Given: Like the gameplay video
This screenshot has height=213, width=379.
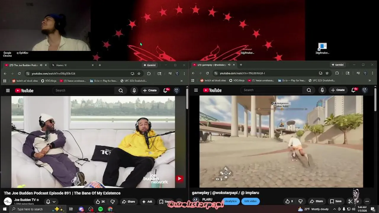Looking at the screenshot, I should point(289,201).
